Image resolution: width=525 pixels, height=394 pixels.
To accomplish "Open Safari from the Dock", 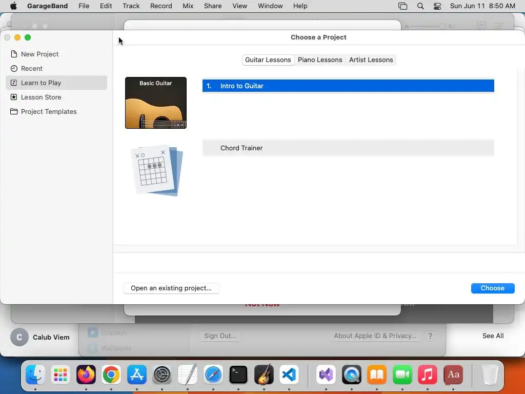I will [x=213, y=375].
